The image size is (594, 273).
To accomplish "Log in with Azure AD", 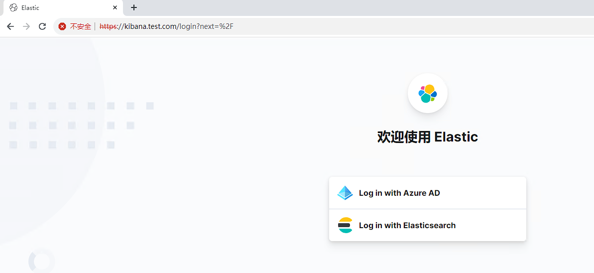I will pyautogui.click(x=428, y=193).
